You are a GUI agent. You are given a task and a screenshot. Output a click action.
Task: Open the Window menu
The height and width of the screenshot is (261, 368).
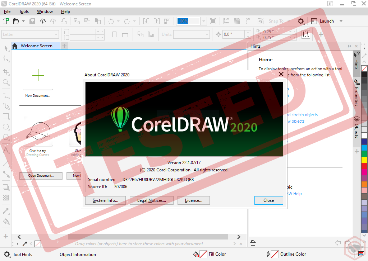pos(45,11)
